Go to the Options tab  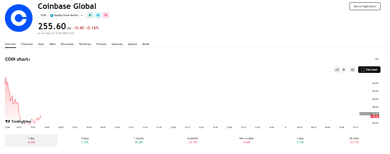tap(132, 44)
